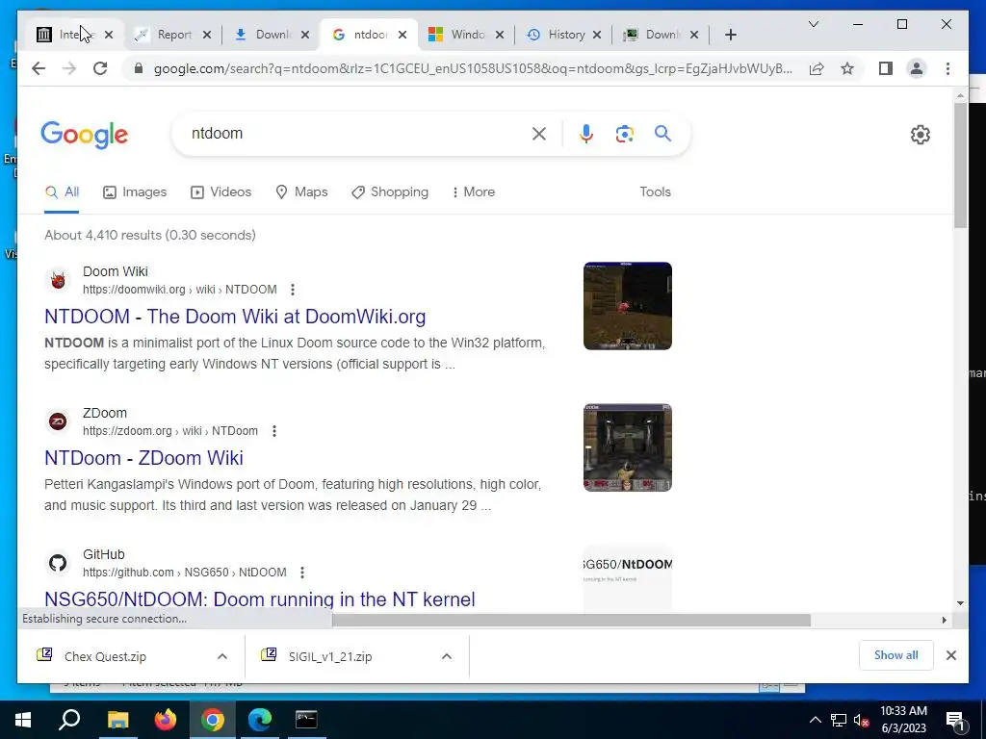Start voice search with microphone
The height and width of the screenshot is (739, 986).
point(586,134)
